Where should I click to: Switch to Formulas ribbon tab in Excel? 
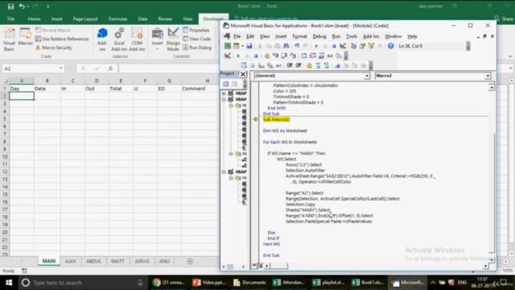pyautogui.click(x=117, y=19)
